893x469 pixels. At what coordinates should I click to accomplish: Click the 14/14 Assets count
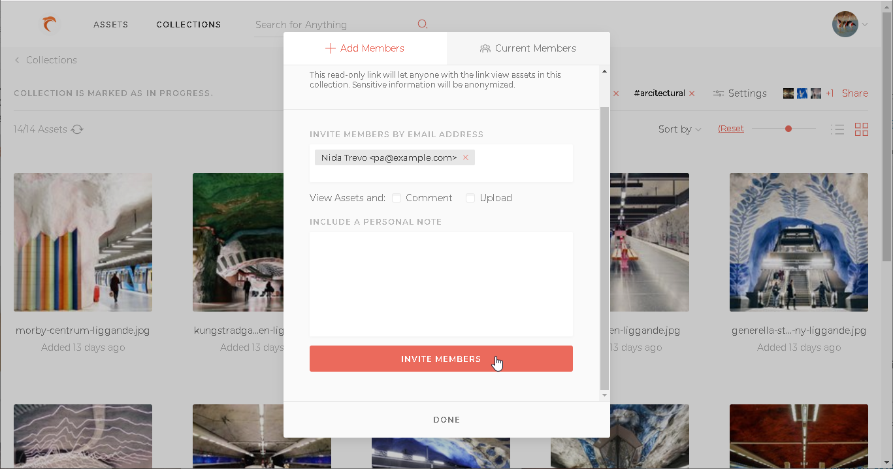click(x=40, y=129)
